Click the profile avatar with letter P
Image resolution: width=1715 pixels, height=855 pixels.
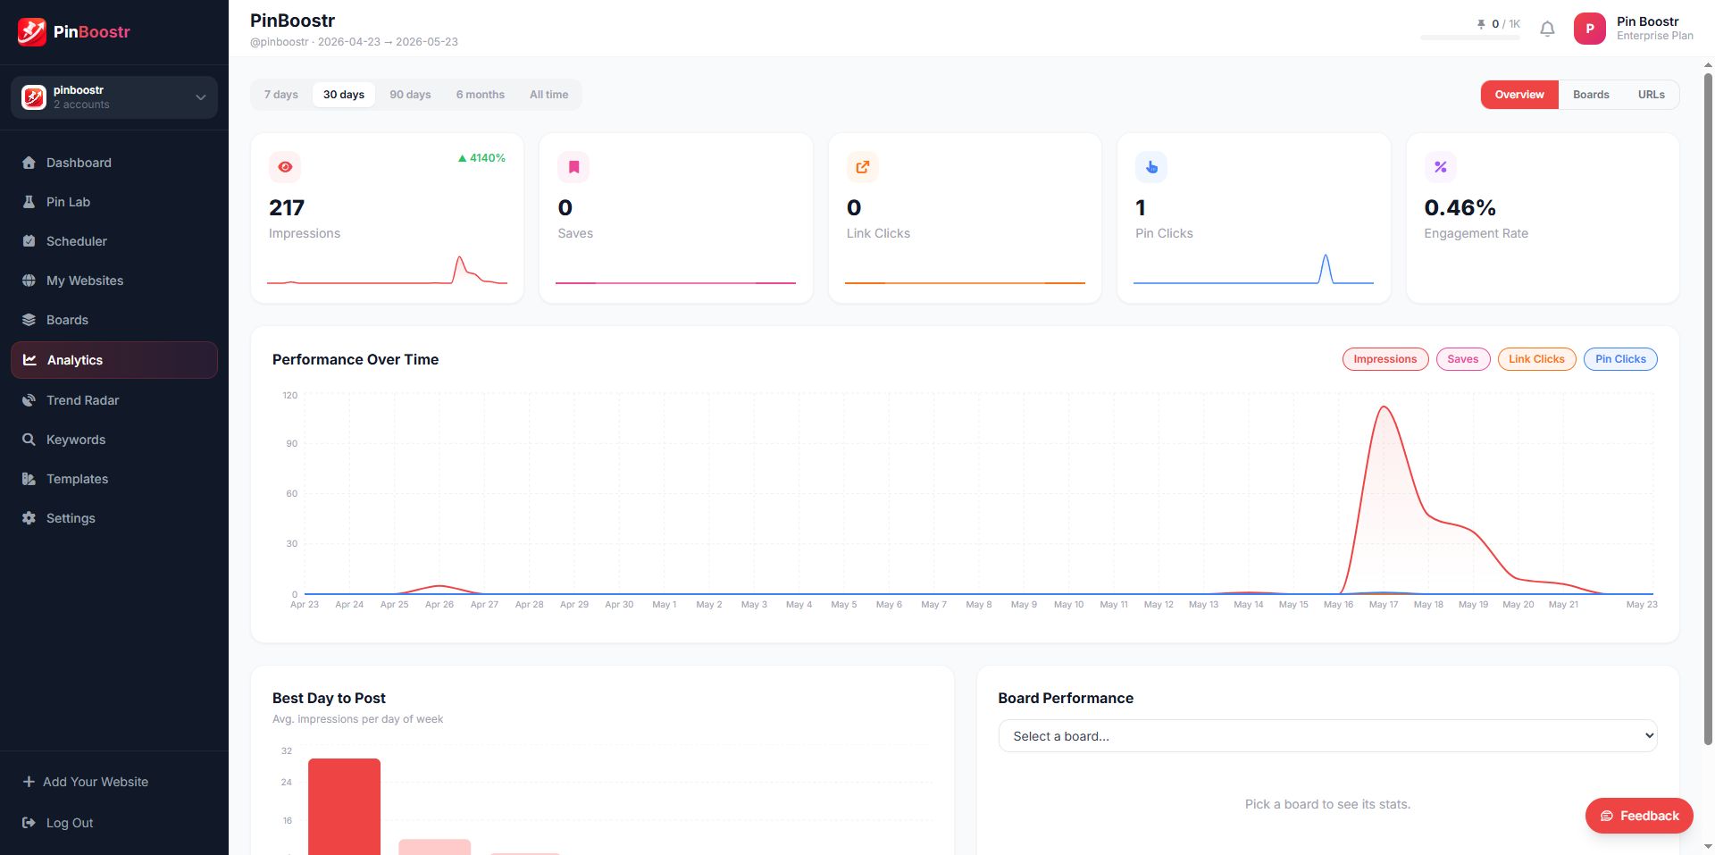1590,29
